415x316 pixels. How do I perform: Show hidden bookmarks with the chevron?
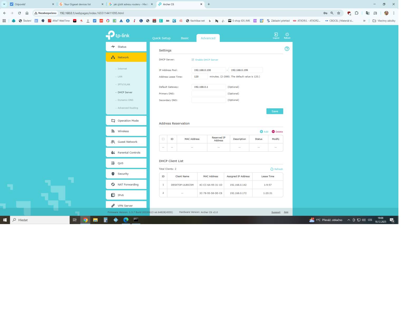[364, 21]
